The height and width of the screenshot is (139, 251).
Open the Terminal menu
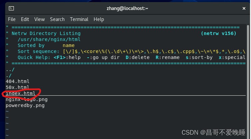pyautogui.click(x=79, y=19)
